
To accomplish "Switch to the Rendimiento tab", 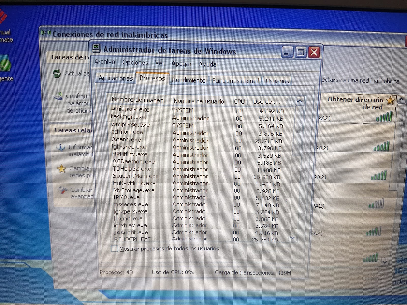I will pos(188,80).
